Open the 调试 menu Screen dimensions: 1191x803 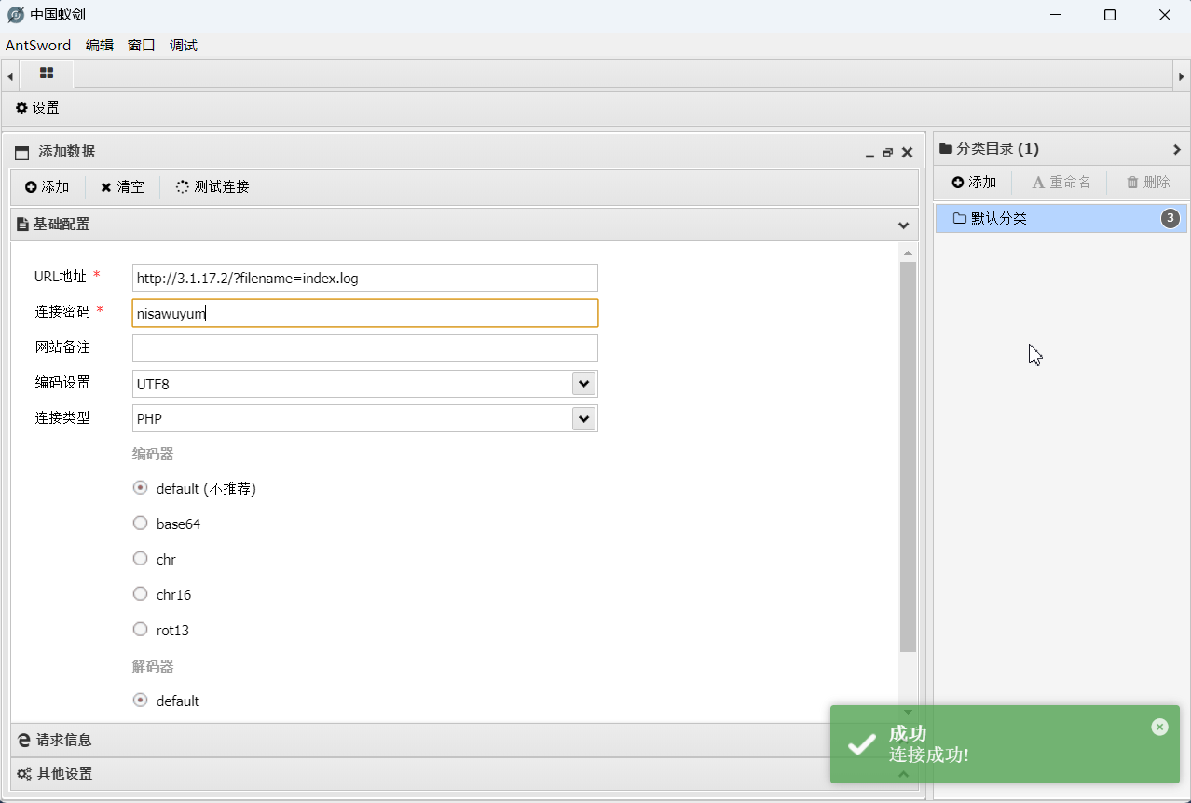[x=183, y=46]
